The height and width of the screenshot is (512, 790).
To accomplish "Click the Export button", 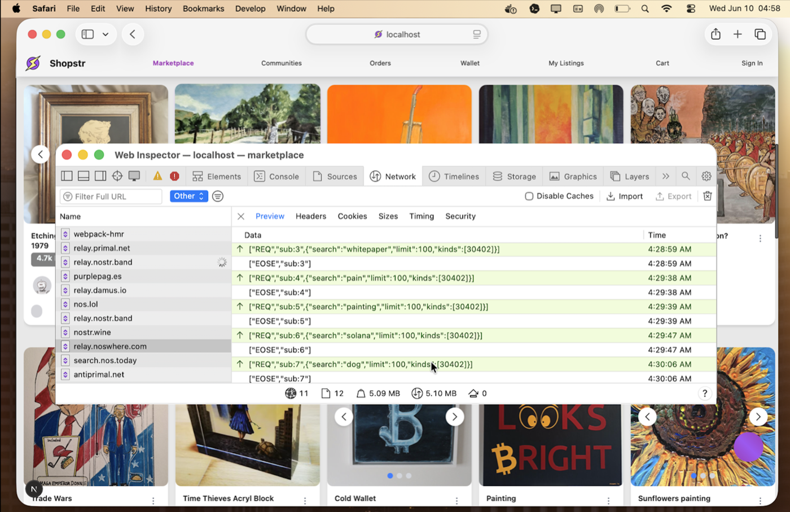I will click(x=673, y=196).
